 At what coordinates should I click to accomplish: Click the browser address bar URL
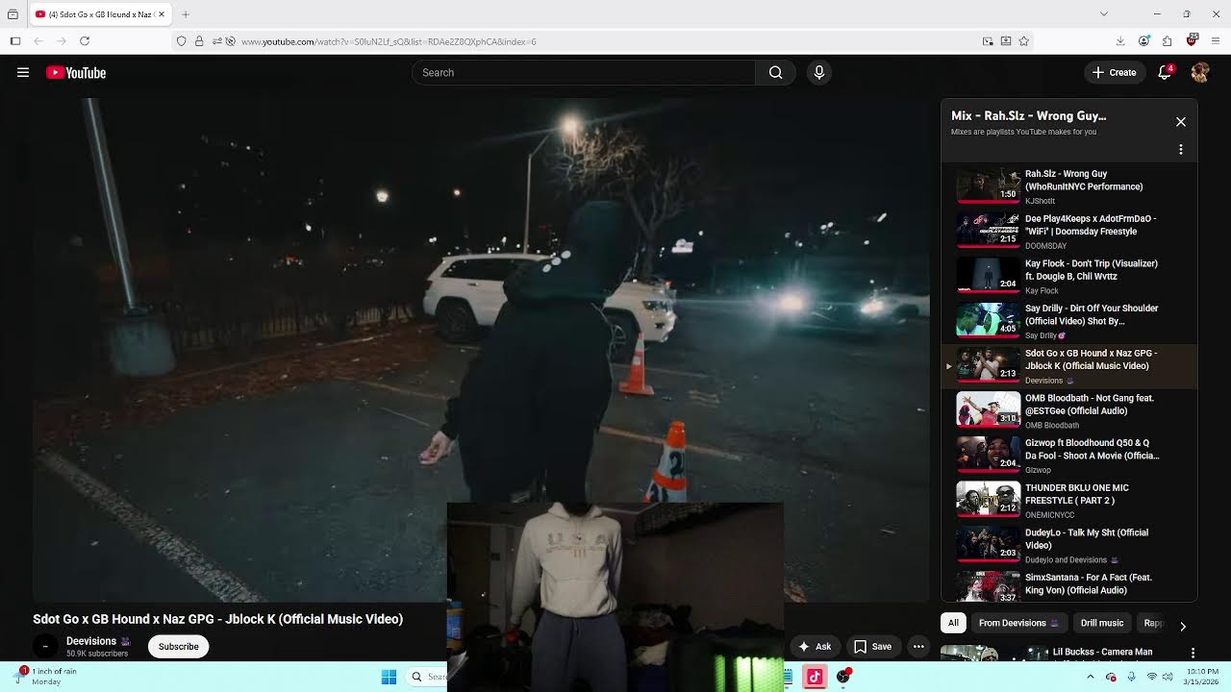389,41
